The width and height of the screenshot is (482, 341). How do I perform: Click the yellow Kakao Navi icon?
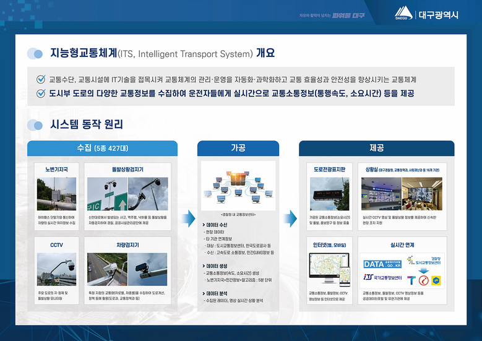pos(435,280)
